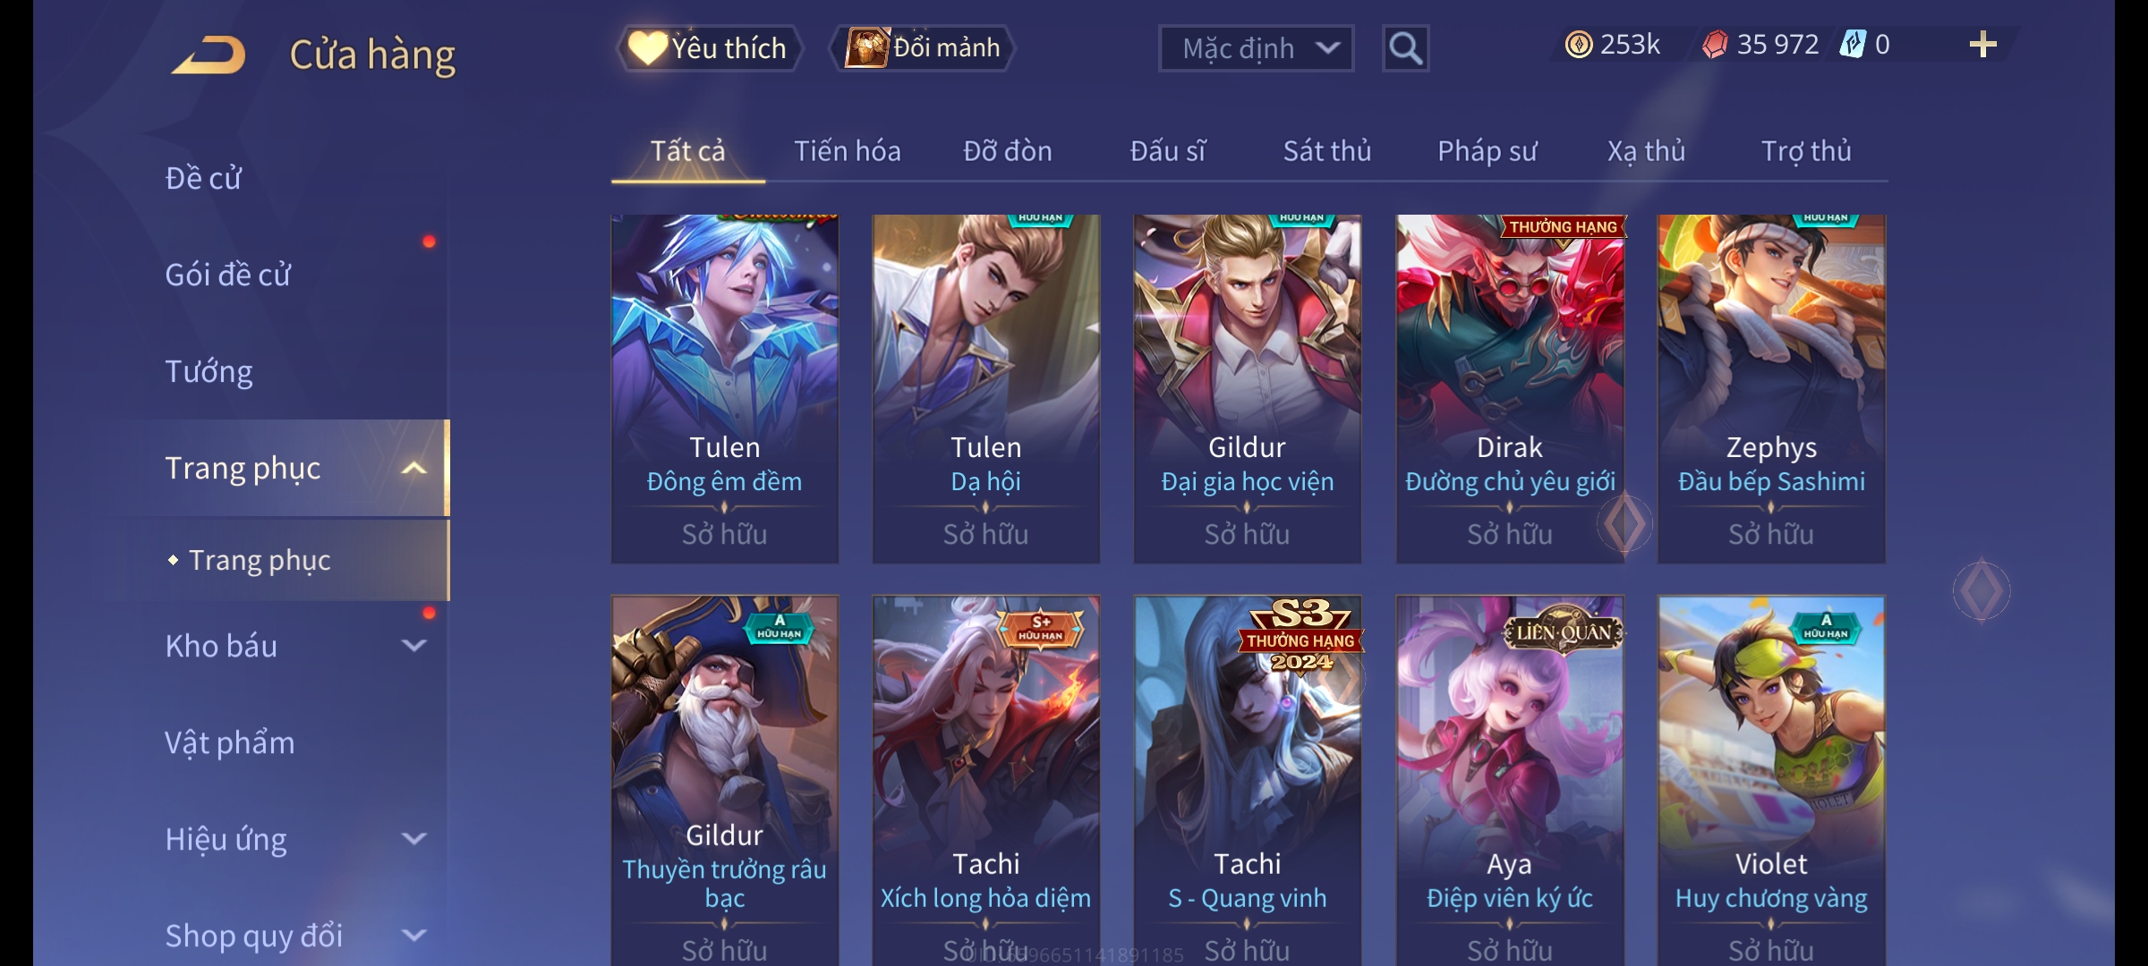Expand the Kho báu sidebar section
This screenshot has width=2148, height=966.
point(413,646)
